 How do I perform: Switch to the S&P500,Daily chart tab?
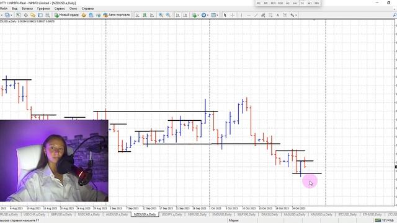tap(246, 214)
